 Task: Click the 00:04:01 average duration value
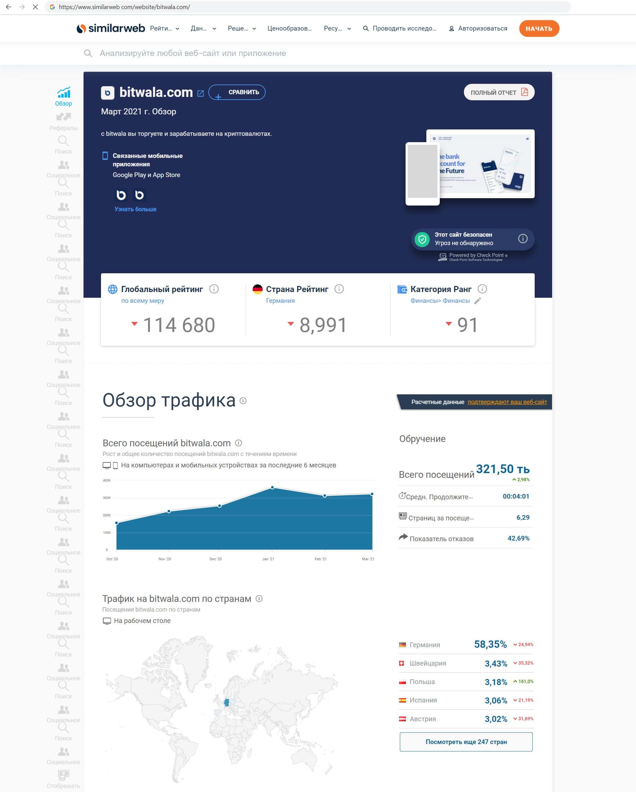(x=516, y=496)
